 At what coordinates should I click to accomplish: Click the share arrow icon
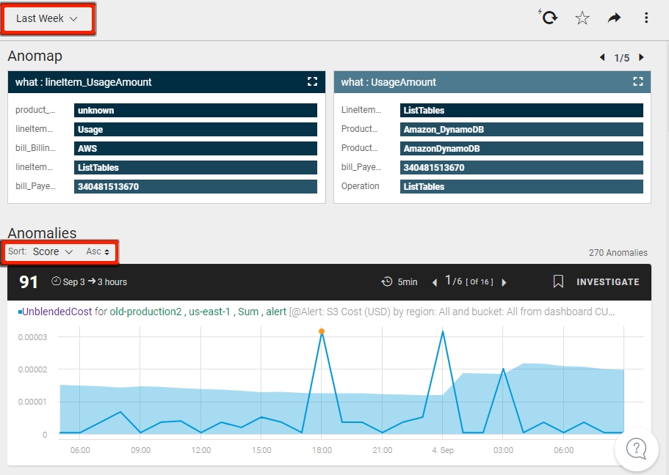tap(614, 18)
